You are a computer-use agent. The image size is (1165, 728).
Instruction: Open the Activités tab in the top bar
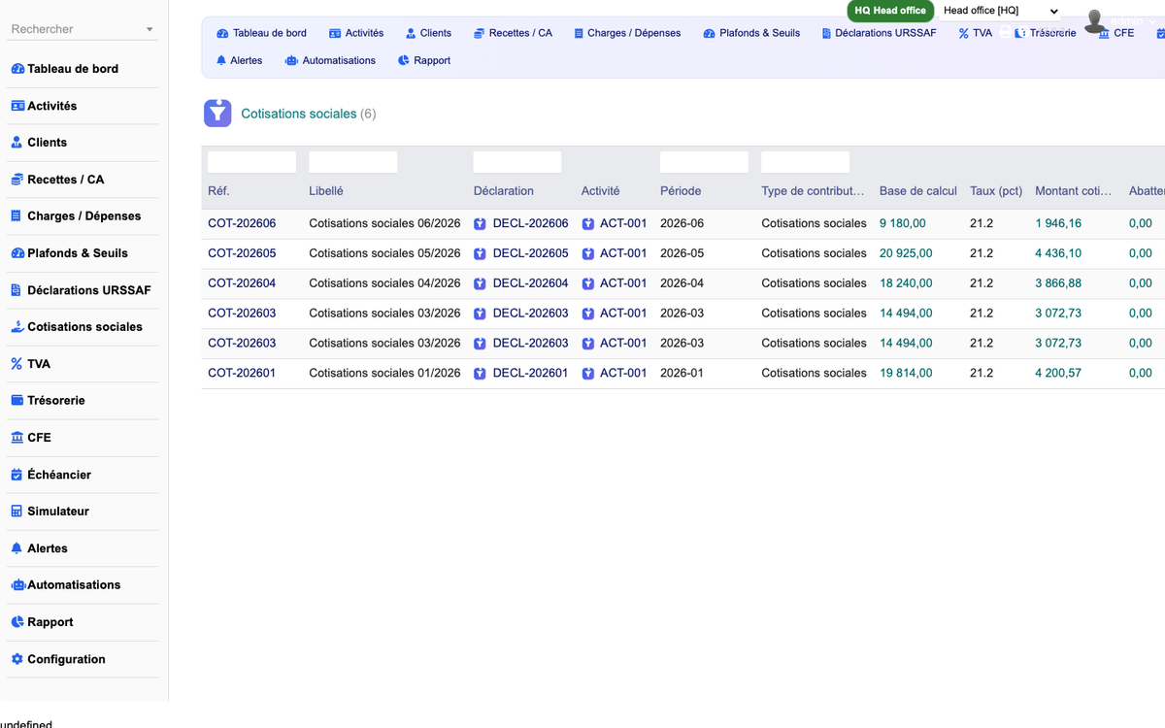click(x=356, y=33)
